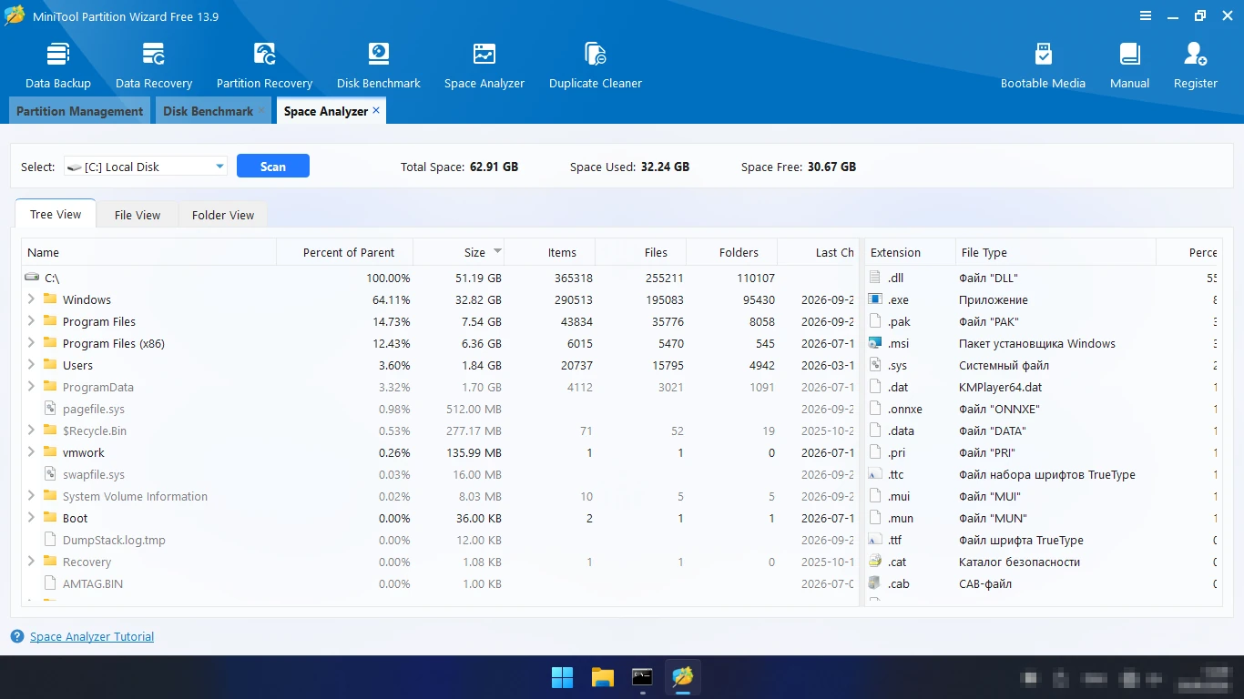Start the Disk Benchmark tool
This screenshot has width=1244, height=699.
(x=379, y=66)
